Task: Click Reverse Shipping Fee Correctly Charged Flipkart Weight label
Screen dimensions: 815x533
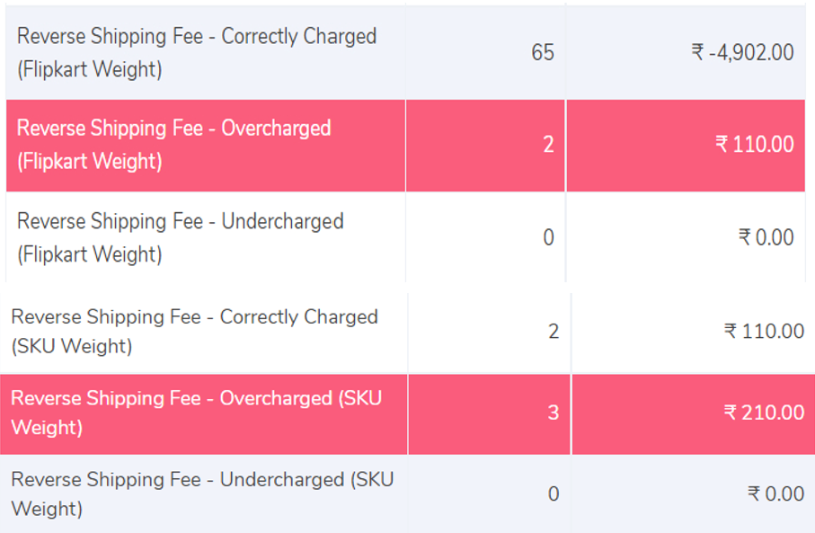Action: [x=197, y=52]
